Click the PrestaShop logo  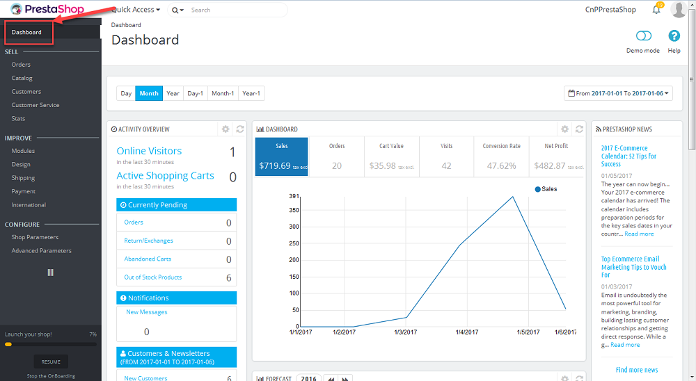click(47, 9)
